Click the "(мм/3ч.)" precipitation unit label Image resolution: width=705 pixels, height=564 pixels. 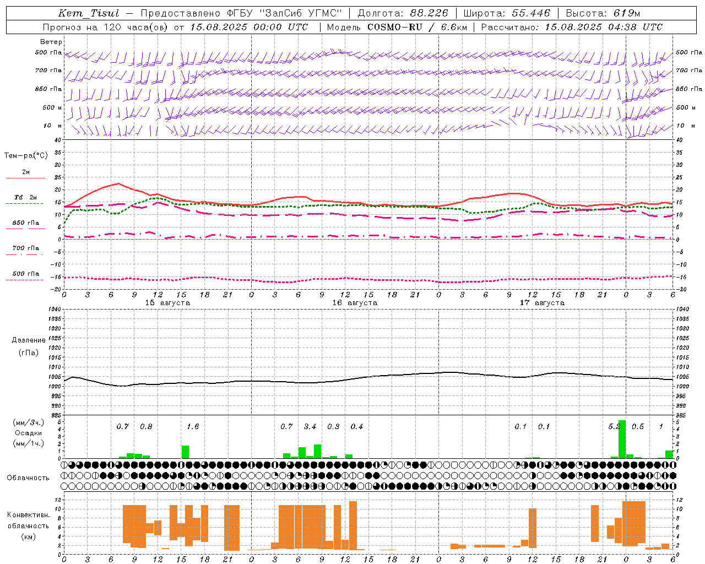click(x=28, y=422)
